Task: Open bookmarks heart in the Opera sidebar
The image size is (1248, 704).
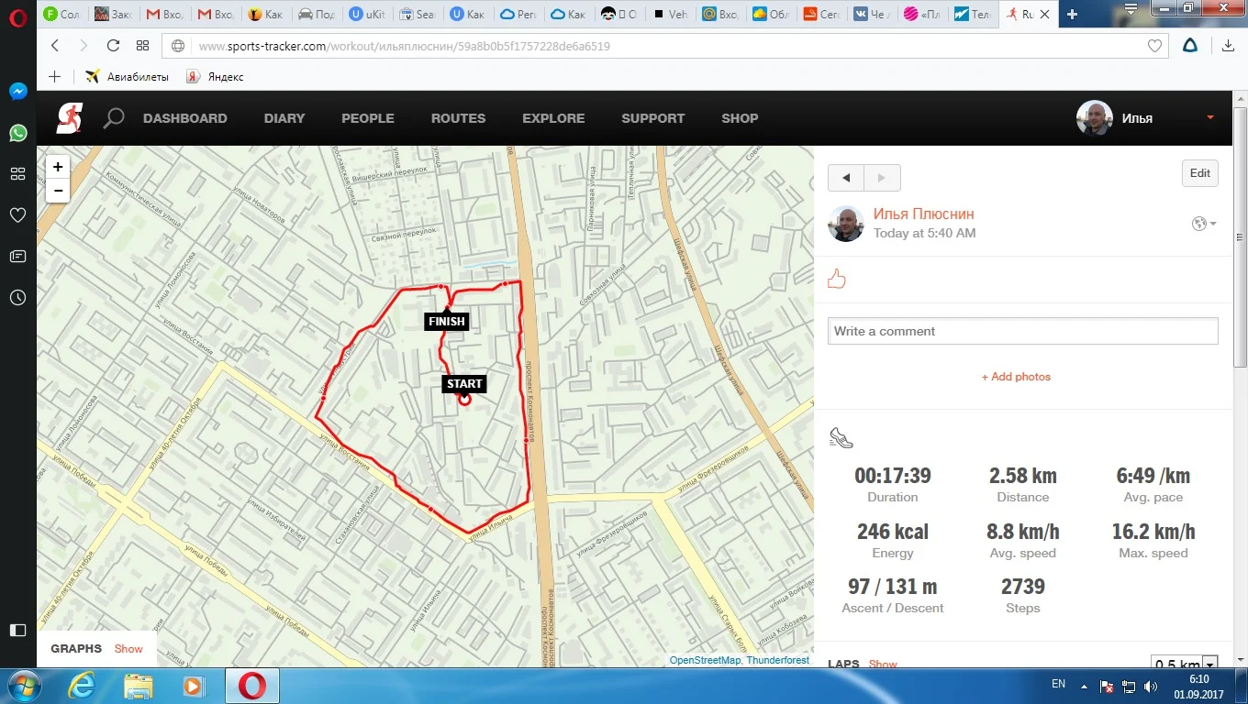Action: click(x=17, y=215)
